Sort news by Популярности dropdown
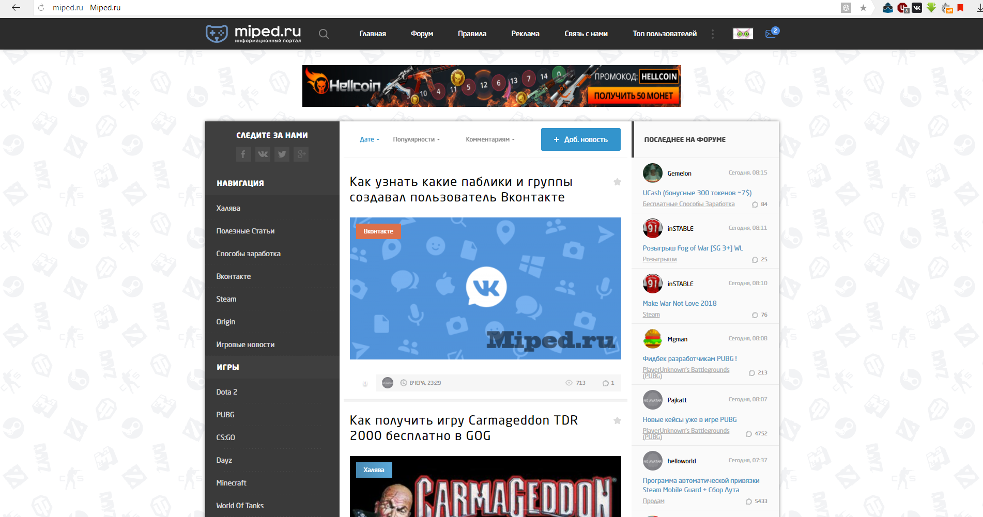The width and height of the screenshot is (983, 517). pos(416,139)
